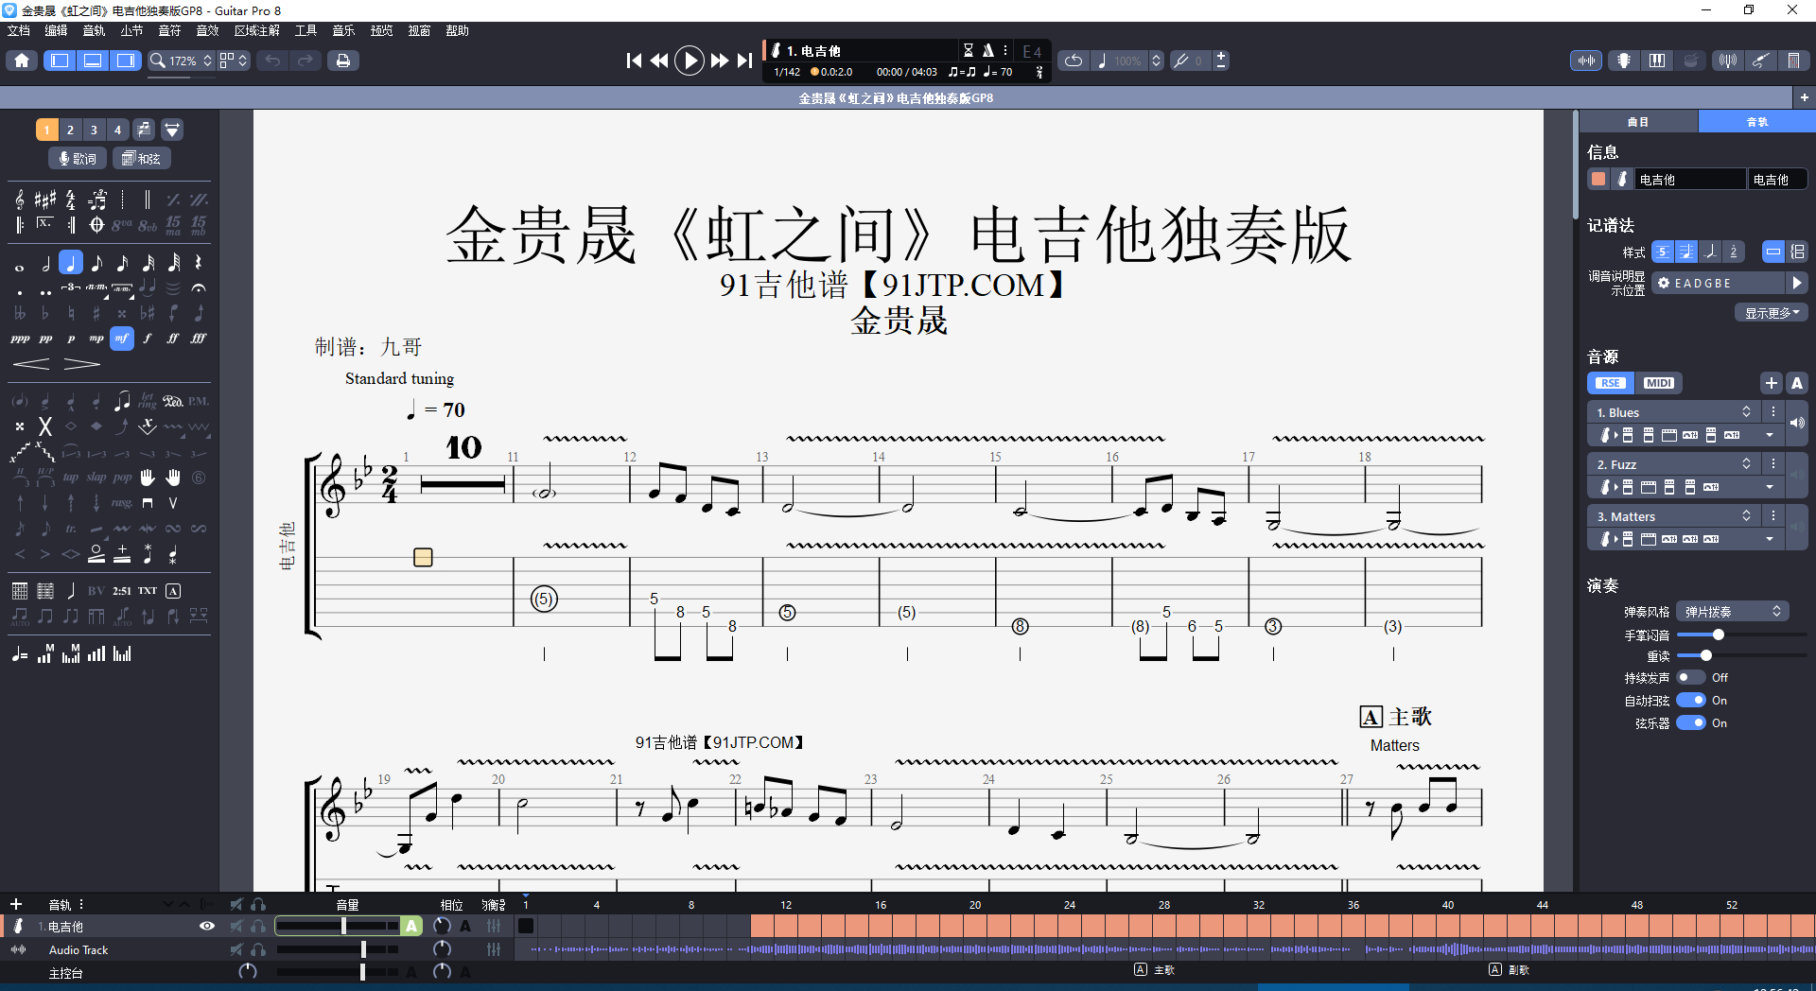Viewport: 1816px width, 991px height.
Task: Open the treble clef settings icon
Action: pyautogui.click(x=20, y=200)
